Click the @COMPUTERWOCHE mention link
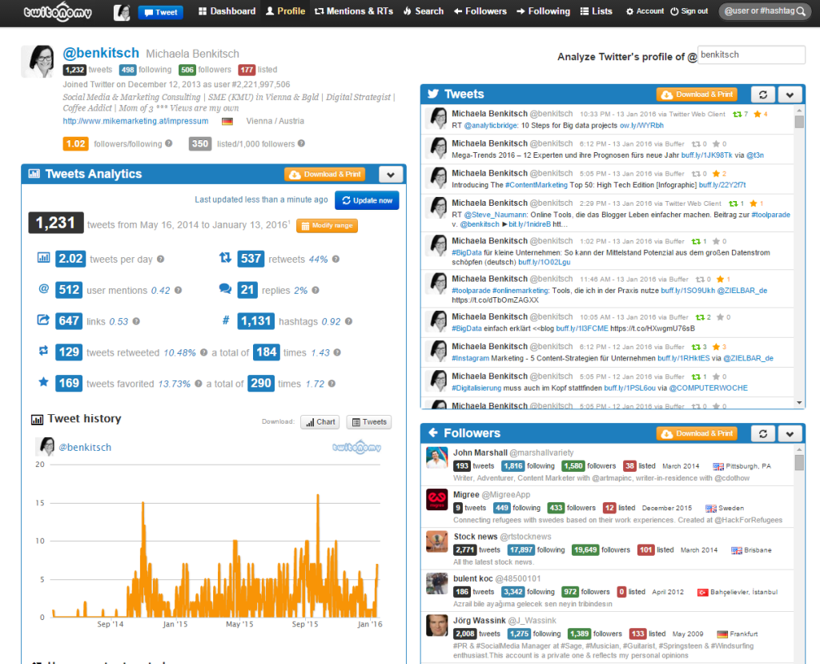Image resolution: width=820 pixels, height=664 pixels. tap(708, 388)
